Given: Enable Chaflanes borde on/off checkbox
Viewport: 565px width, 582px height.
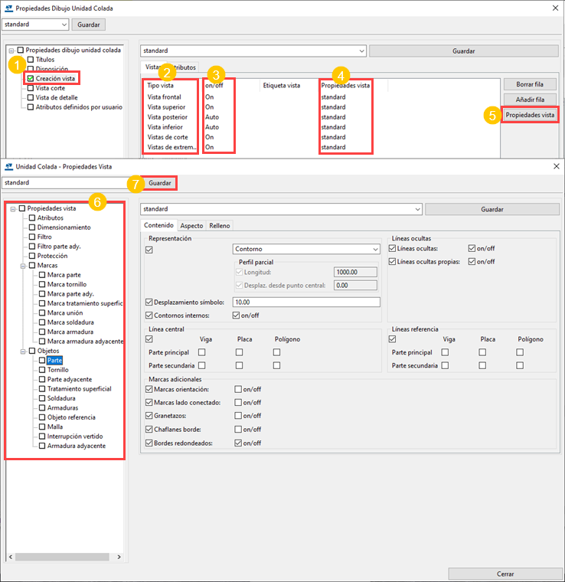Looking at the screenshot, I should click(x=238, y=430).
